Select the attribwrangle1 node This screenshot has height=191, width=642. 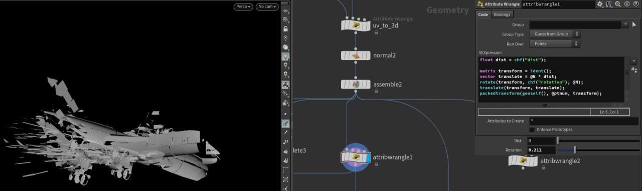point(356,157)
